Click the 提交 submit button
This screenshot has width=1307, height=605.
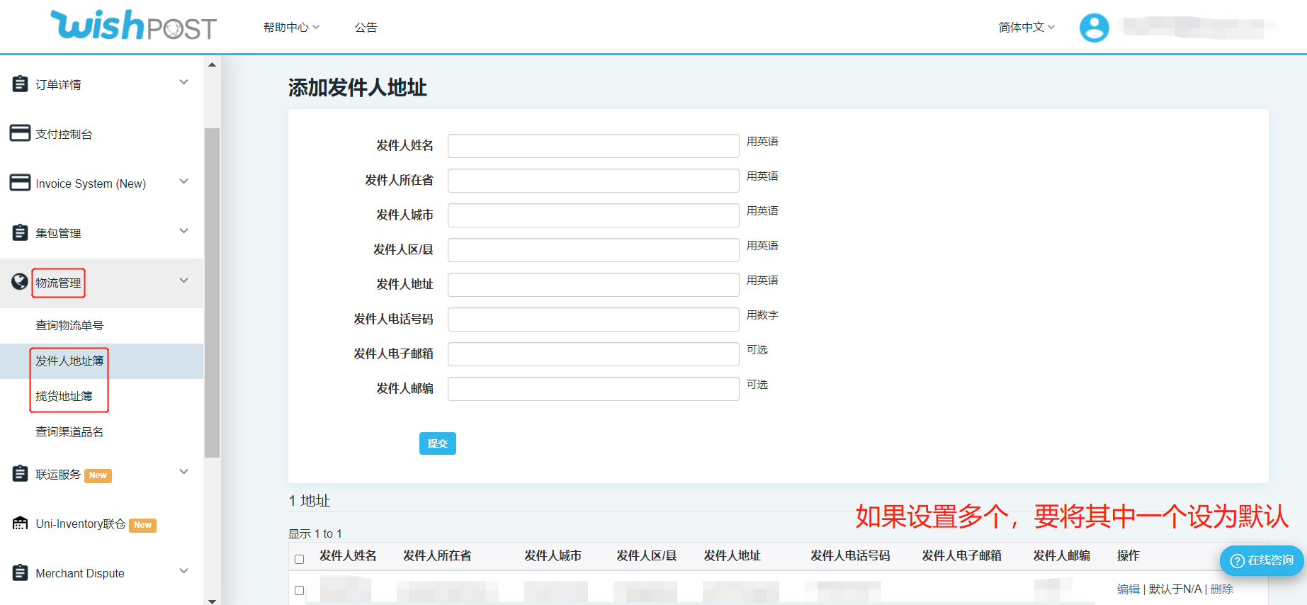pyautogui.click(x=437, y=443)
